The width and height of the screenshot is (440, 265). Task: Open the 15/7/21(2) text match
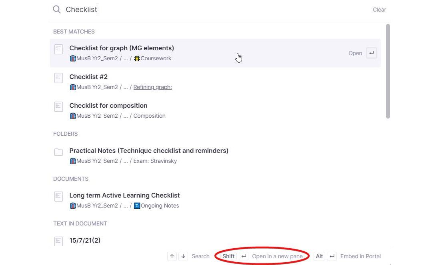tap(85, 240)
